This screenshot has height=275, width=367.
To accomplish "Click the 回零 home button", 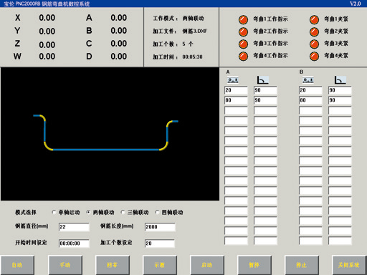I will 113,265.
